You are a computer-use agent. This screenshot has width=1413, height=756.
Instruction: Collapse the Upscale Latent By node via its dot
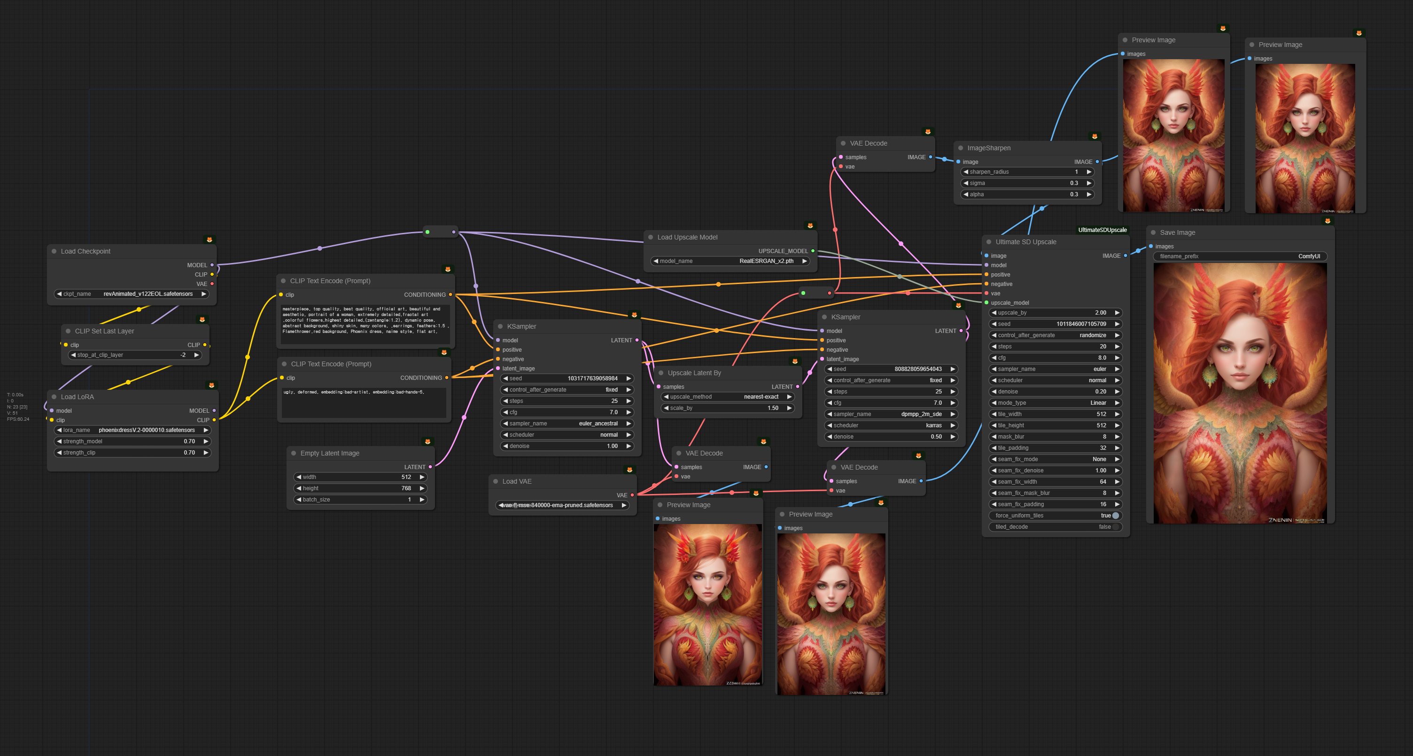(661, 373)
